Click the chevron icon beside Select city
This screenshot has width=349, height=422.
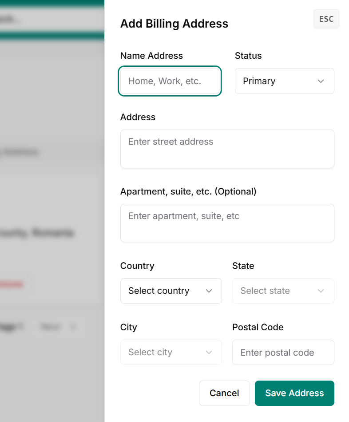209,352
